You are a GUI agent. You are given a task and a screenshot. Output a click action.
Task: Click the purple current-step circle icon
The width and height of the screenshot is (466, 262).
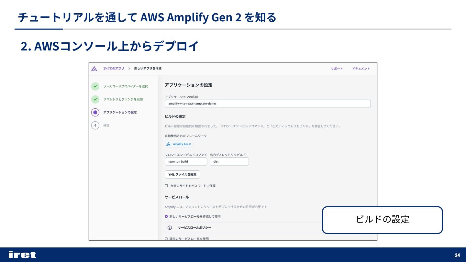click(95, 112)
